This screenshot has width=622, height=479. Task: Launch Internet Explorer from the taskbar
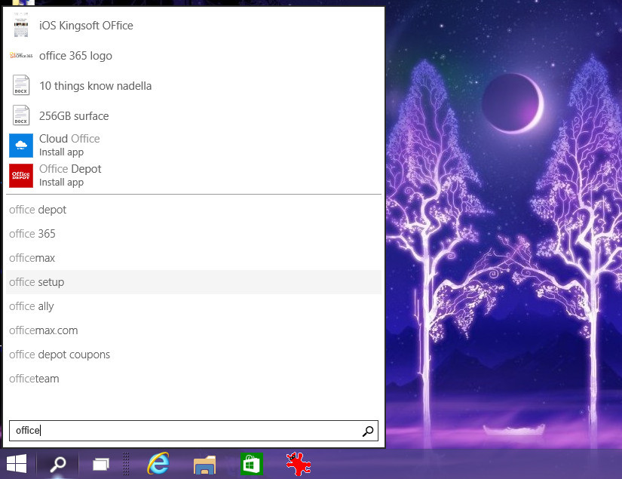[158, 464]
